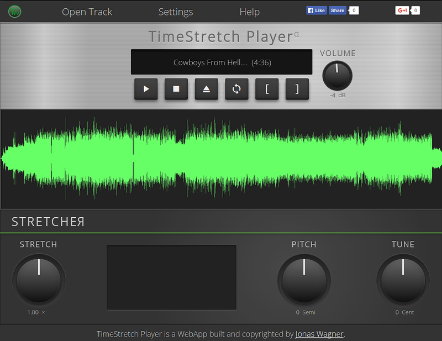Viewport: 442px width, 341px height.
Task: Open the Help menu
Action: 249,12
